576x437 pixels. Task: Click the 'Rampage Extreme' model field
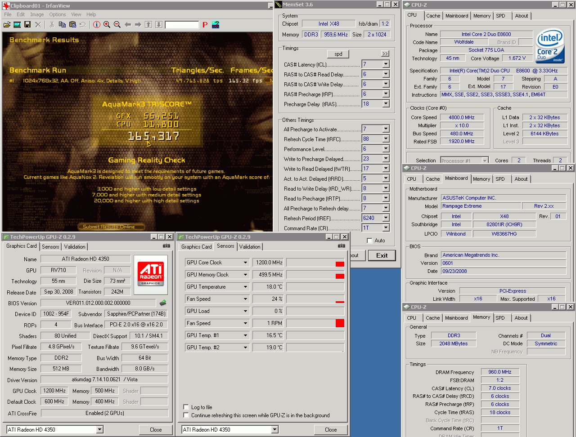coord(481,206)
